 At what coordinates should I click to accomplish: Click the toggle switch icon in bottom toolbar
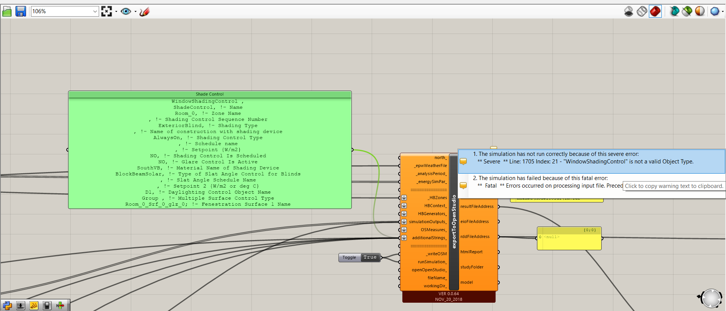tap(47, 305)
